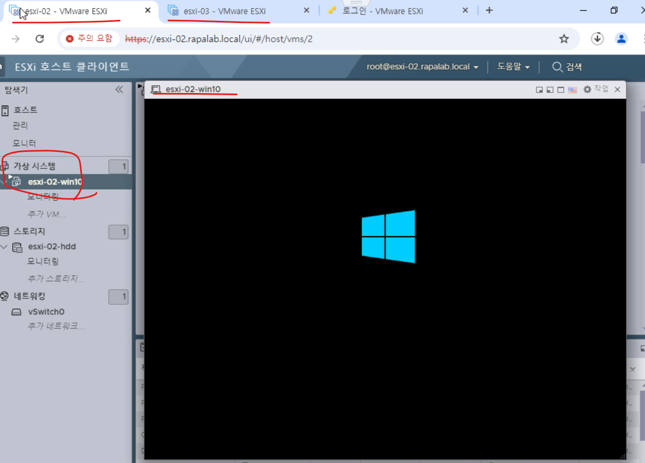Select vSwitch0 in navigator
Image resolution: width=645 pixels, height=463 pixels.
tap(46, 312)
